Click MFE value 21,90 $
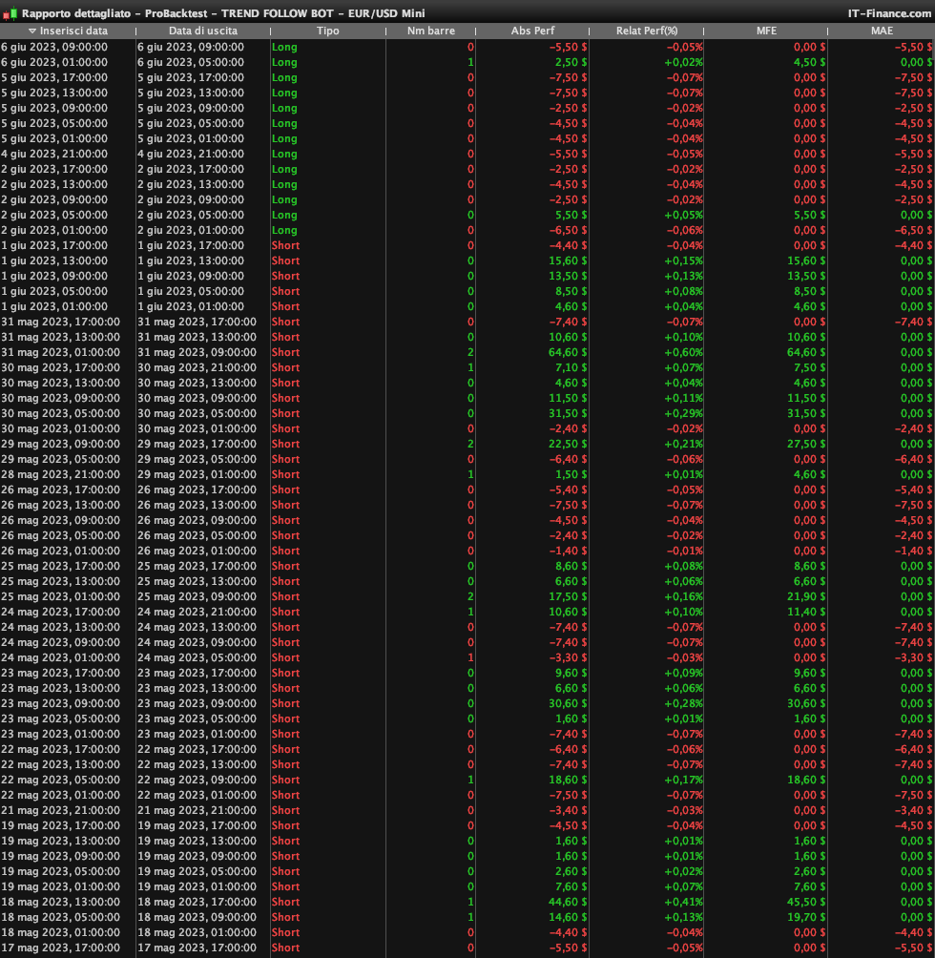 806,597
